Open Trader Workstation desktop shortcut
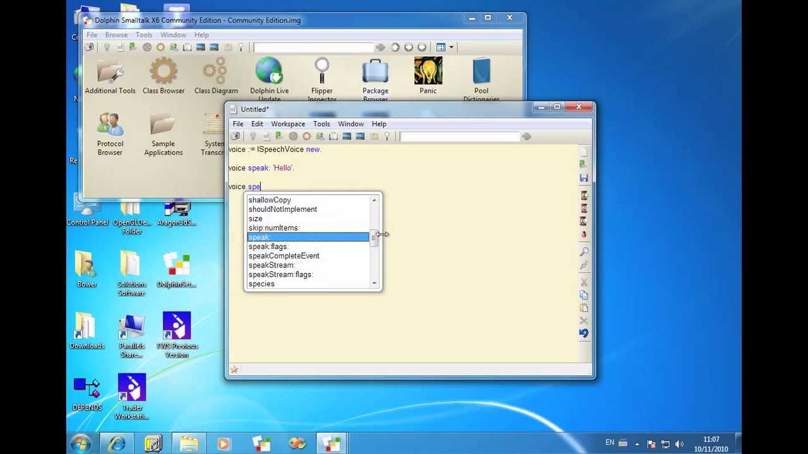The height and width of the screenshot is (454, 808). point(132,397)
